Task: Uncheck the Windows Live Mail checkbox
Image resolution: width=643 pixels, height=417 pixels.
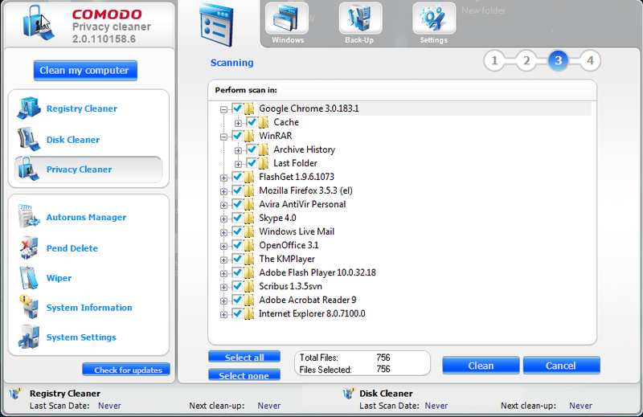Action: coord(237,231)
